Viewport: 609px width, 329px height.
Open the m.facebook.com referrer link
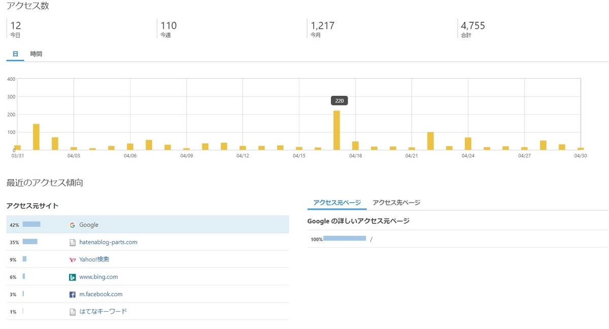tap(100, 294)
